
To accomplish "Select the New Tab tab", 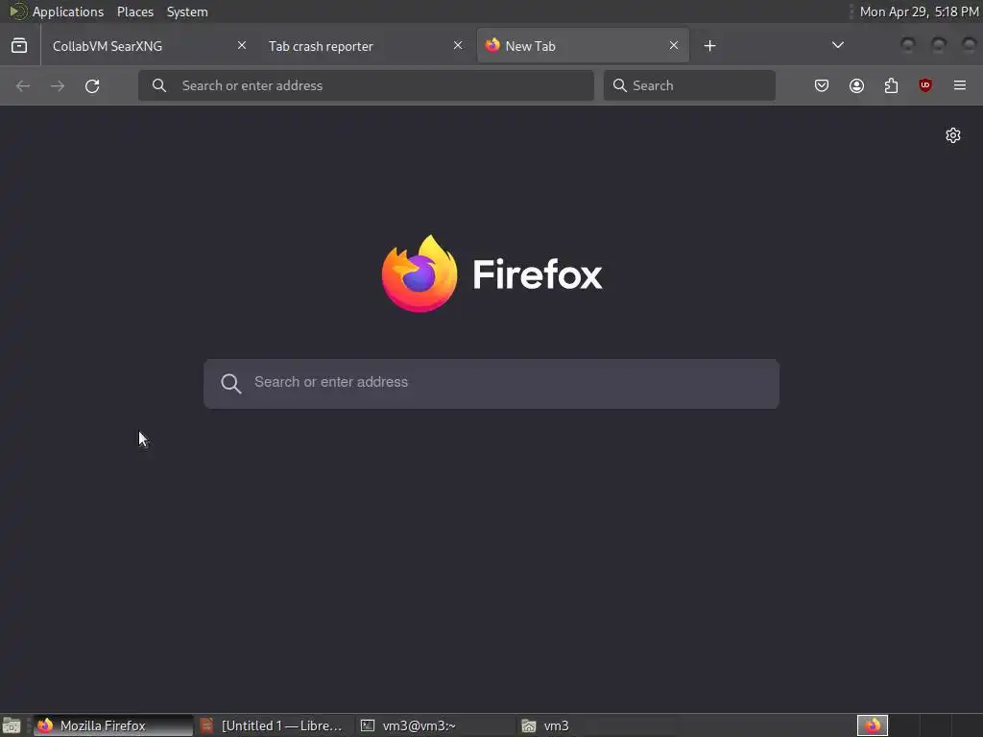I will pyautogui.click(x=583, y=46).
